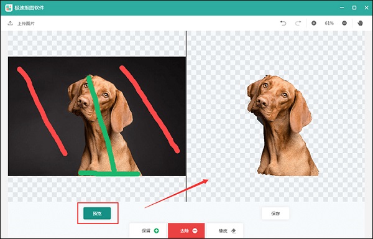Click the undo arrow icon

coord(283,23)
